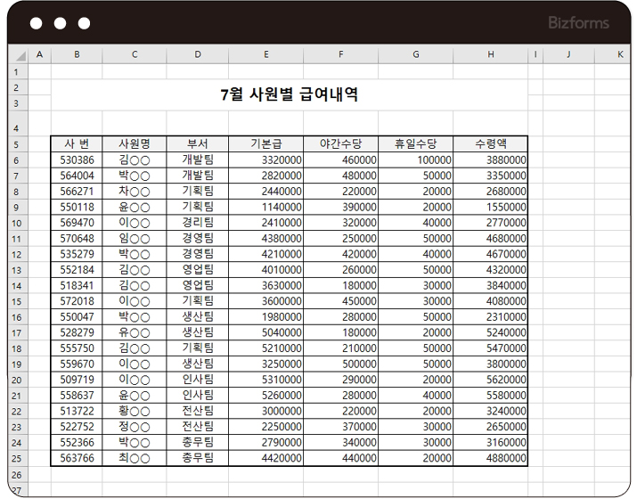Select the cell containing employee number 530386

pyautogui.click(x=77, y=160)
